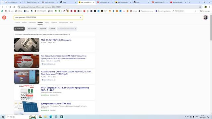Switch to Товары search category

point(54,22)
